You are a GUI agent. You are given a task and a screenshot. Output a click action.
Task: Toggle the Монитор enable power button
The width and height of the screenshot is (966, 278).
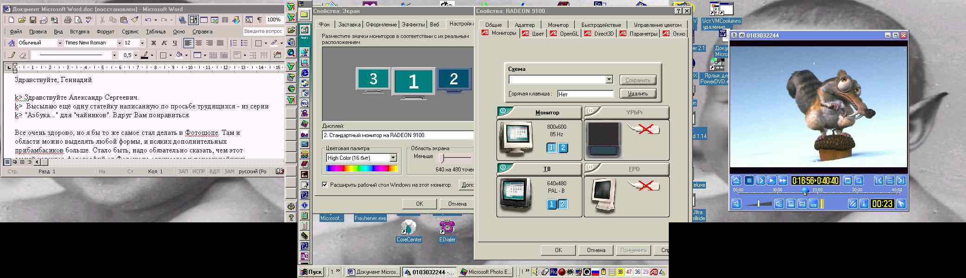[504, 112]
